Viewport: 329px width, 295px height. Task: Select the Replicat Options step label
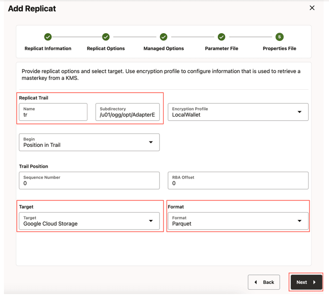pos(106,48)
